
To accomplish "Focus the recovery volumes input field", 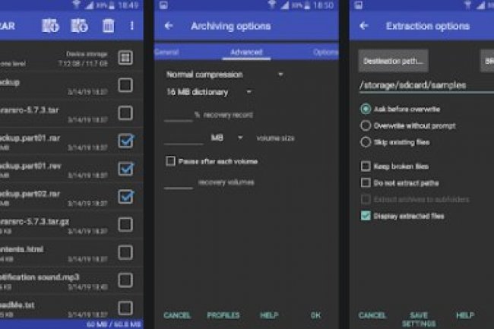I will pyautogui.click(x=179, y=183).
